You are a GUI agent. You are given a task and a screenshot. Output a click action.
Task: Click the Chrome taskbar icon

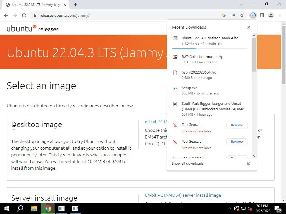48,208
